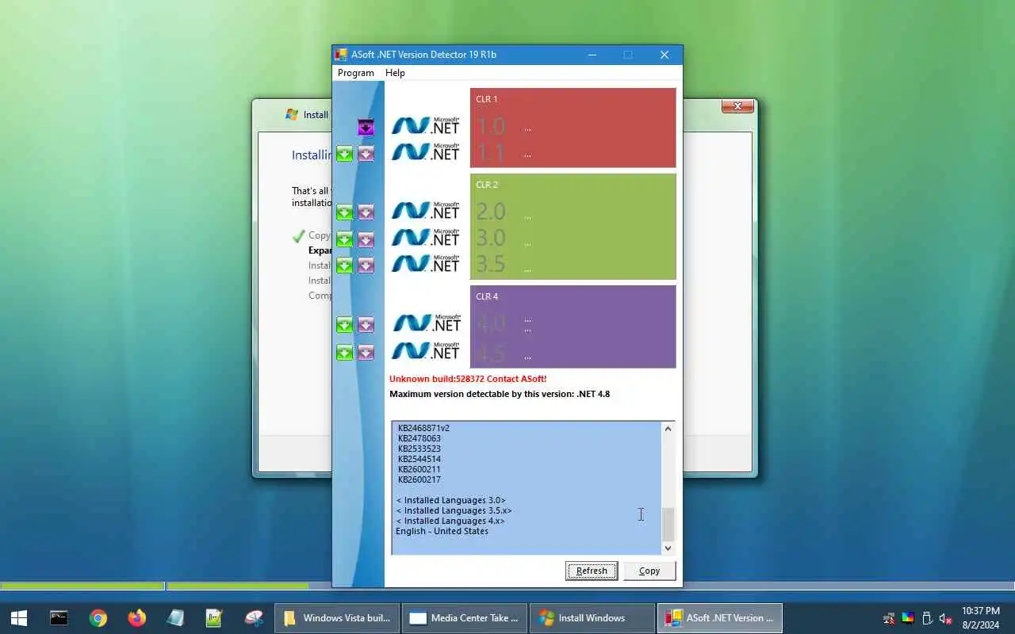Launch the terminal from the taskbar
1015x634 pixels.
(59, 618)
